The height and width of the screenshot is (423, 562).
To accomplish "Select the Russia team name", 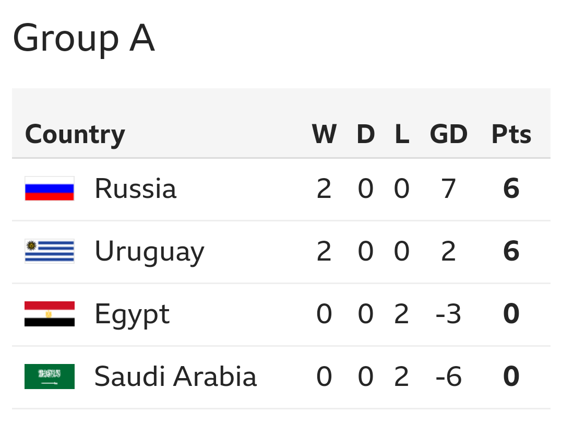I will click(135, 189).
